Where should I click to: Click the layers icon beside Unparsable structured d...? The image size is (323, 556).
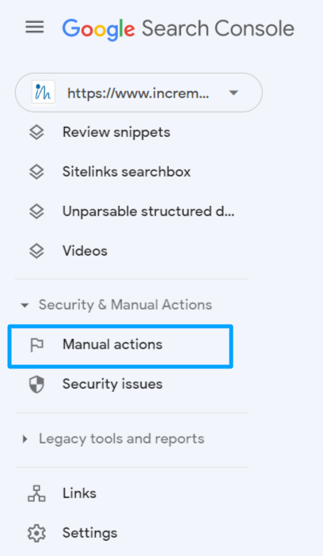click(36, 211)
